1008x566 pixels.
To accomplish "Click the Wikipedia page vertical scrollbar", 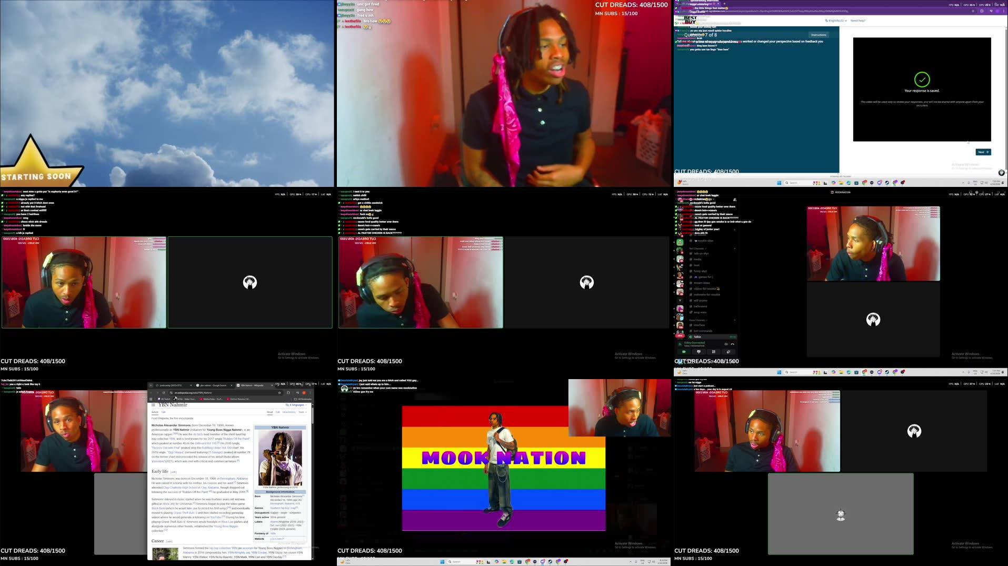I will tap(312, 416).
